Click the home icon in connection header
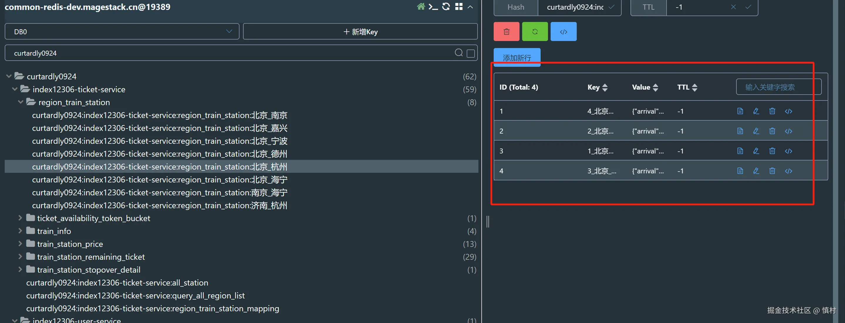 point(421,6)
